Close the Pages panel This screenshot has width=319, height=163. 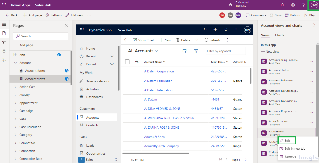[66, 25]
